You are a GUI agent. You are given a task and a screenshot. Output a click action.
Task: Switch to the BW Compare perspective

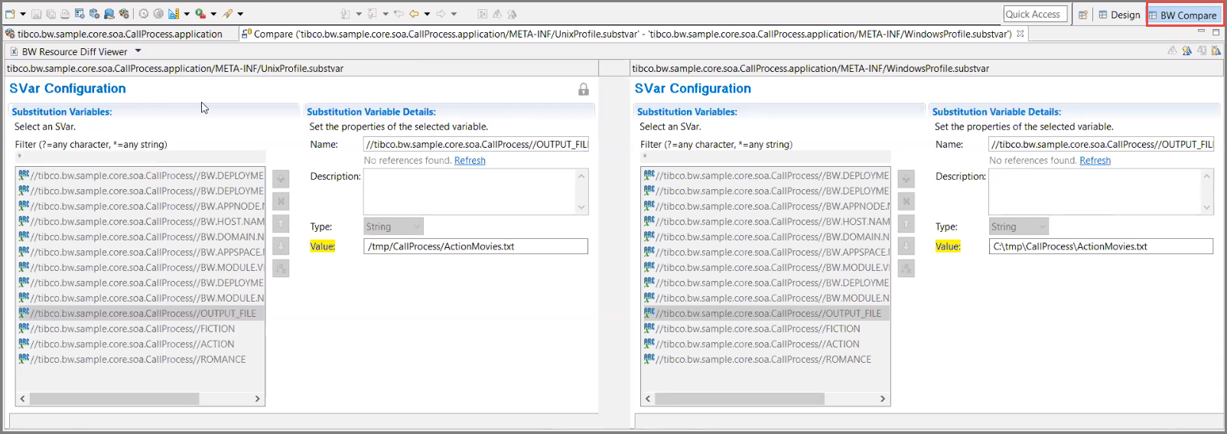tap(1183, 15)
